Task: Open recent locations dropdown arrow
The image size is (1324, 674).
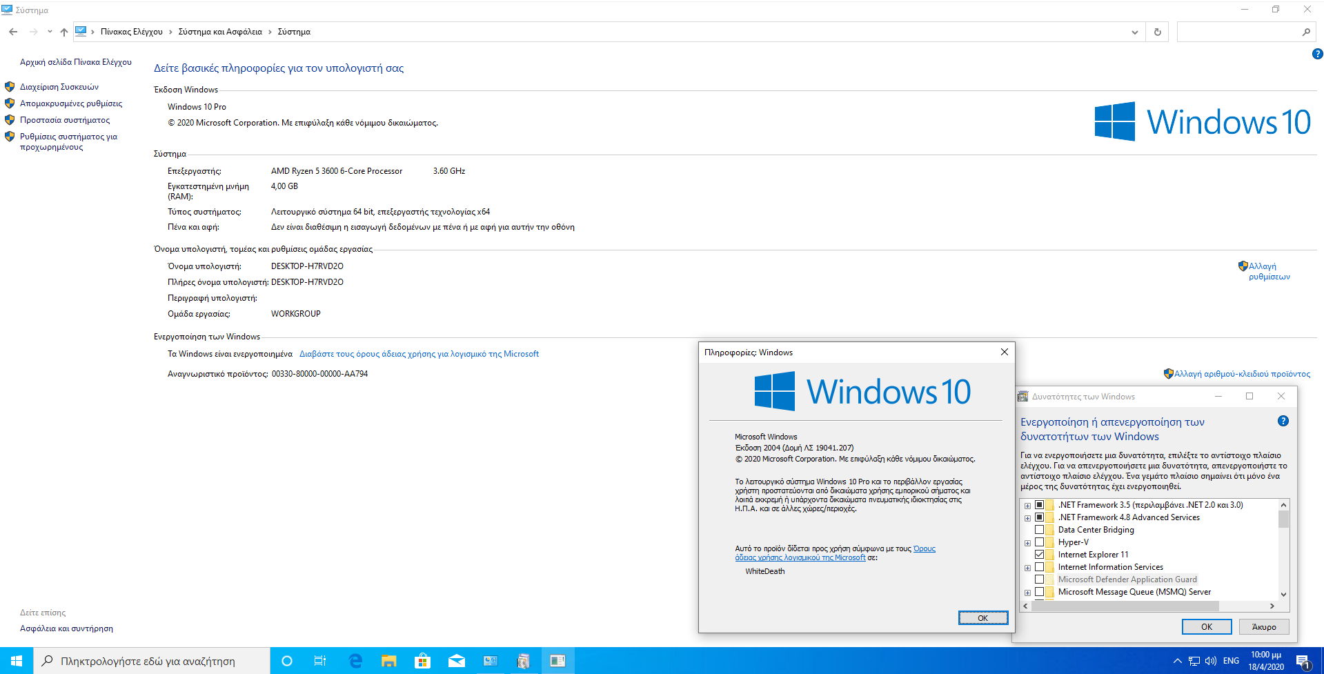Action: tap(50, 31)
